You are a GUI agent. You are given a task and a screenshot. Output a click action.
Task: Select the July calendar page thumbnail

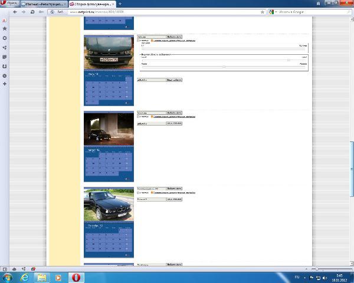click(109, 70)
